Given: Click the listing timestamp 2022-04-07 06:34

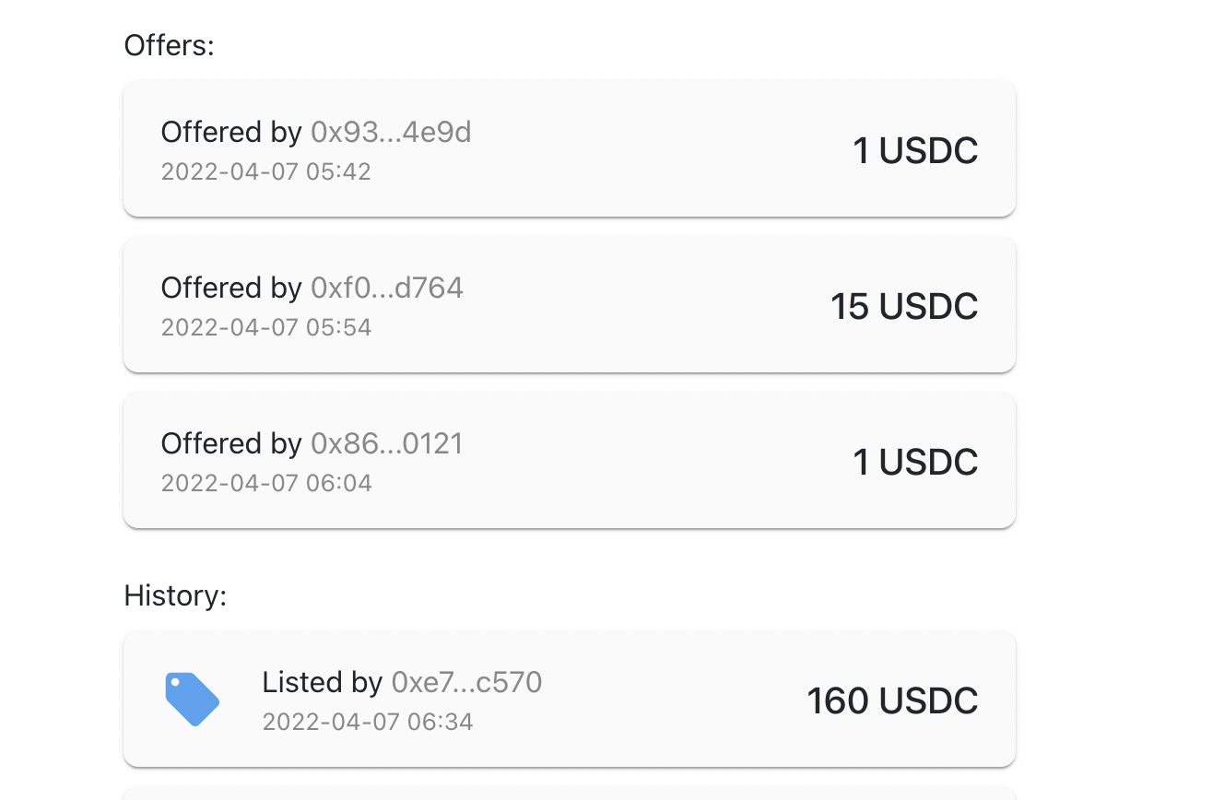Looking at the screenshot, I should (367, 722).
